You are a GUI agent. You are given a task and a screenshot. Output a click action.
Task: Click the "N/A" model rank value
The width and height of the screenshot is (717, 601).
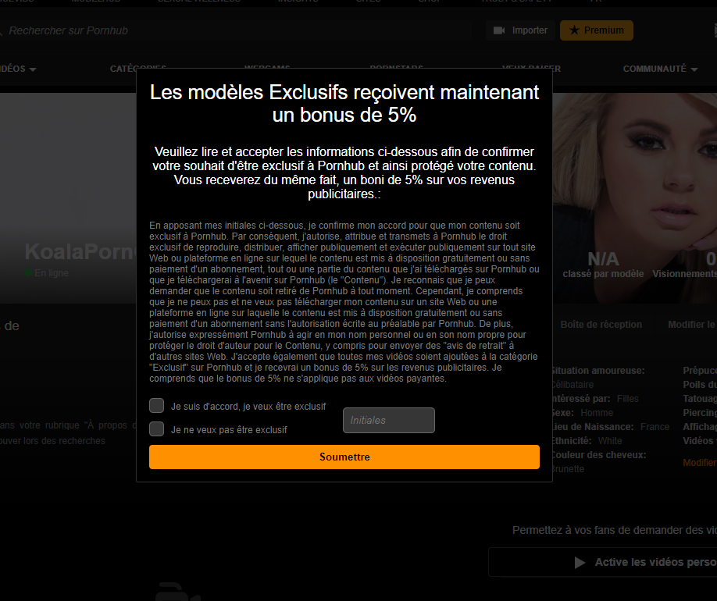603,259
